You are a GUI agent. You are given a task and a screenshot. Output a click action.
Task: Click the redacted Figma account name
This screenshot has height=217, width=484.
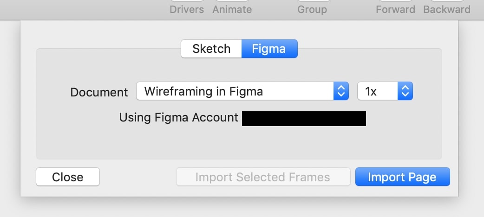[304, 118]
